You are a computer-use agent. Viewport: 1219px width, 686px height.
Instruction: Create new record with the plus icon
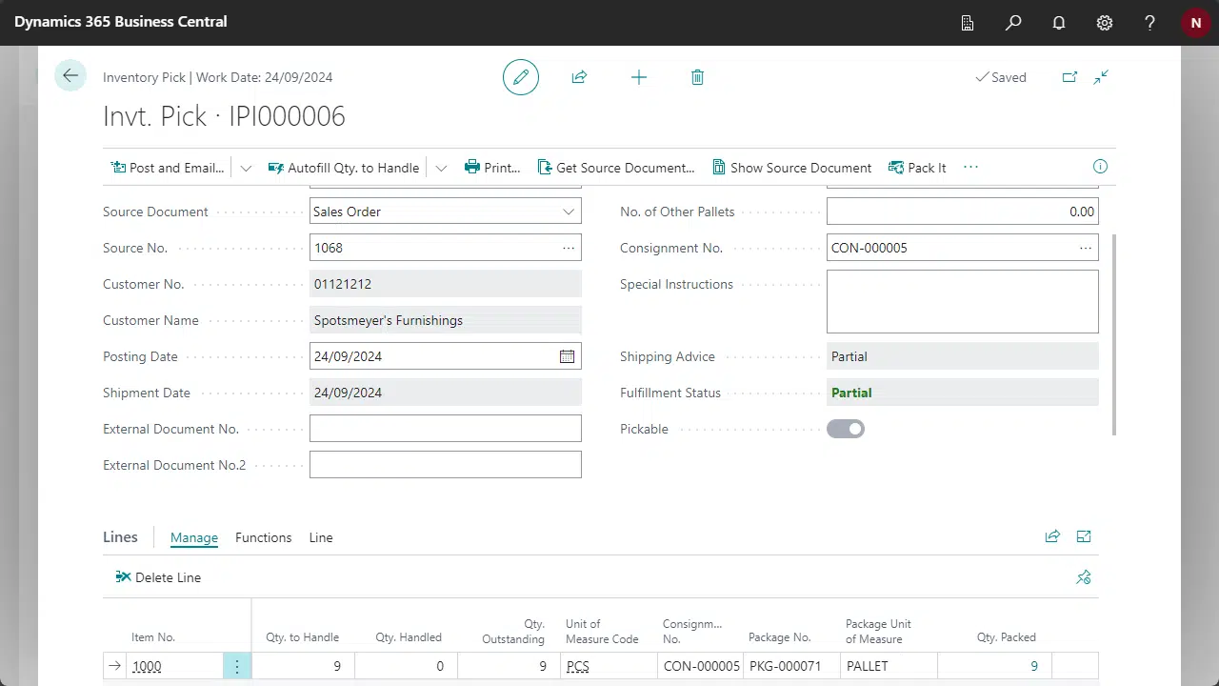click(639, 77)
